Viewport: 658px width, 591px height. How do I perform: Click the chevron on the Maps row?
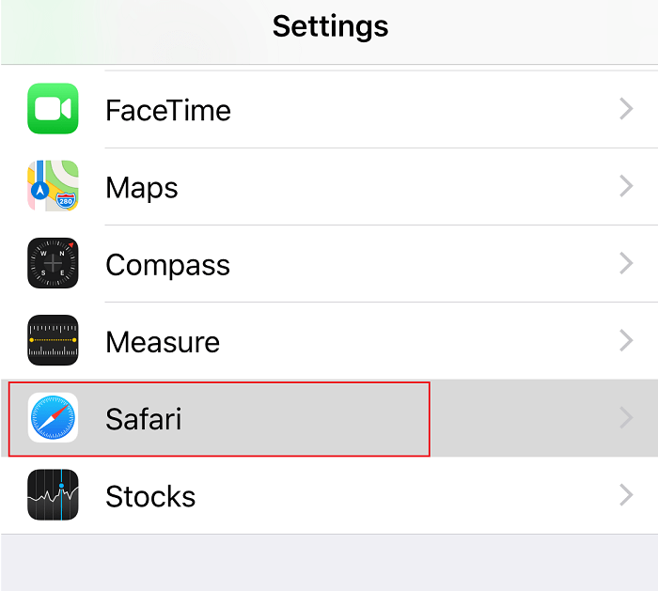pyautogui.click(x=626, y=187)
